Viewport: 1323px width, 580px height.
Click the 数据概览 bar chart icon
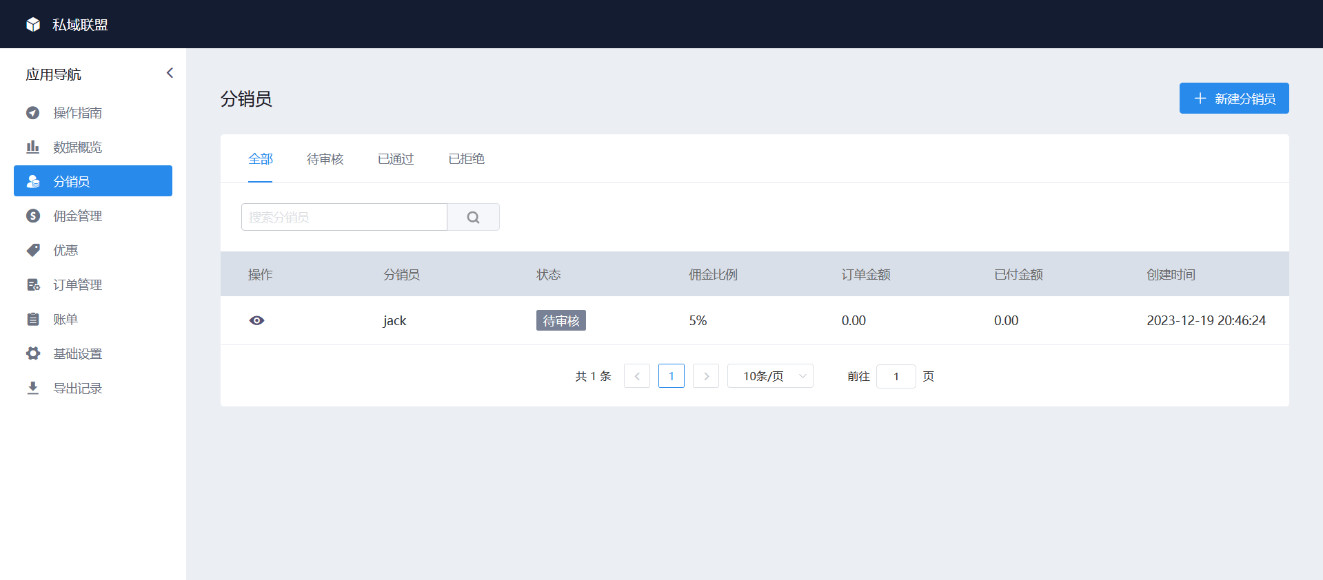click(x=32, y=147)
